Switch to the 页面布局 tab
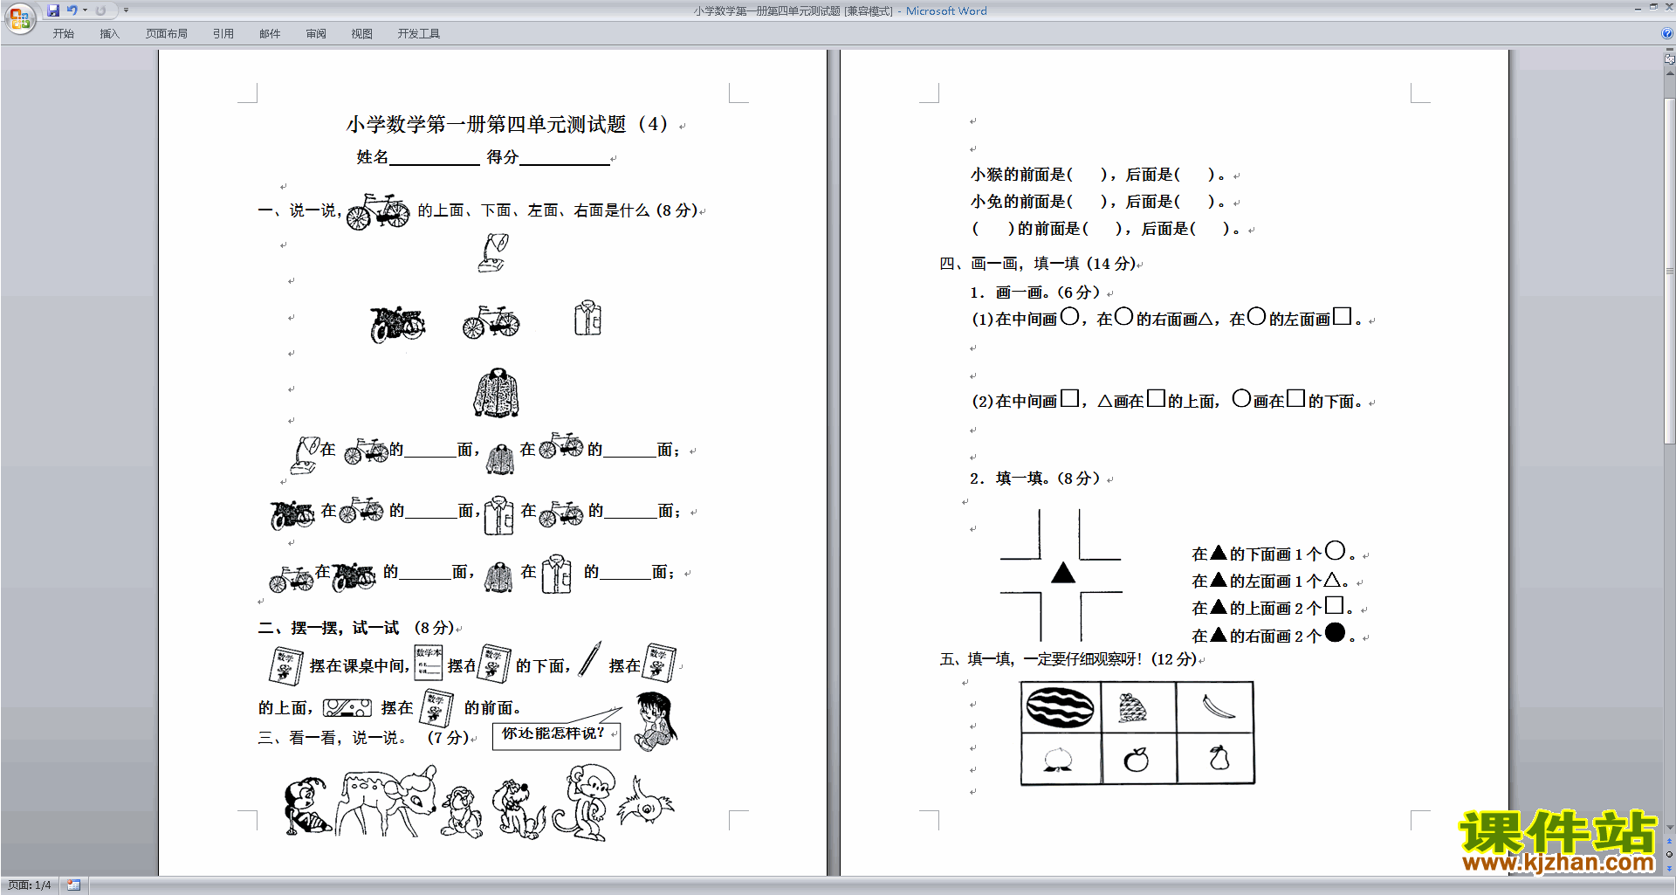1676x895 pixels. pos(166,34)
